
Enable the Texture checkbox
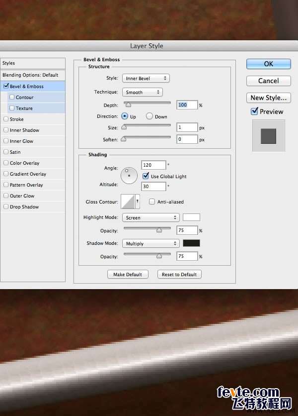[12, 108]
